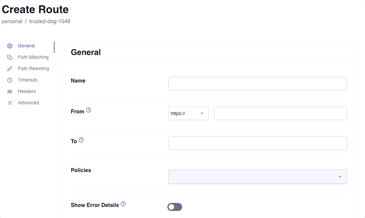Click the Advanced shuffle icon
Screen dimensions: 365x218
pos(10,103)
